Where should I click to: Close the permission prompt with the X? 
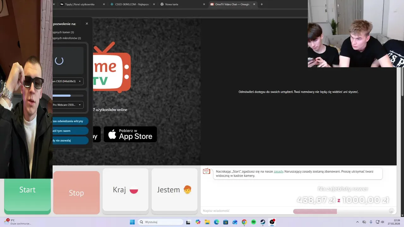[x=87, y=24]
